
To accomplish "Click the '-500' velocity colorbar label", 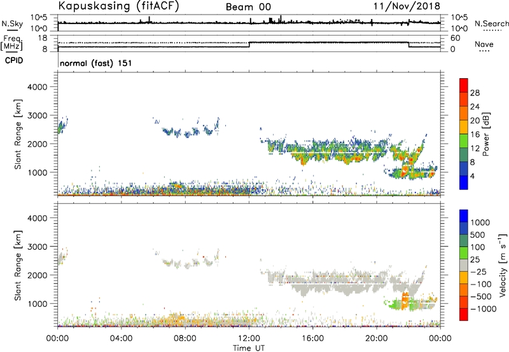I will (480, 297).
